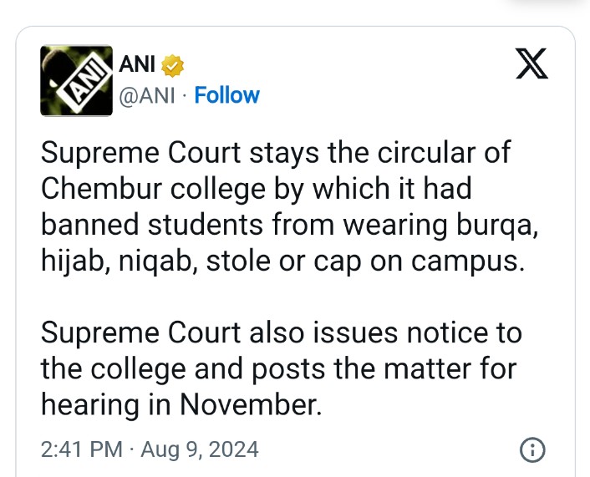Viewport: 590px width, 477px height.
Task: Click the paragraph about November hearing
Action: pyautogui.click(x=281, y=368)
